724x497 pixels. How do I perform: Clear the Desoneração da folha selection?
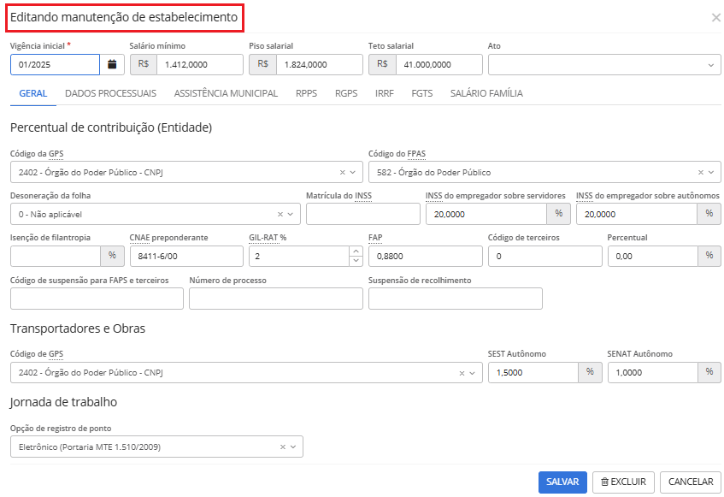point(280,215)
